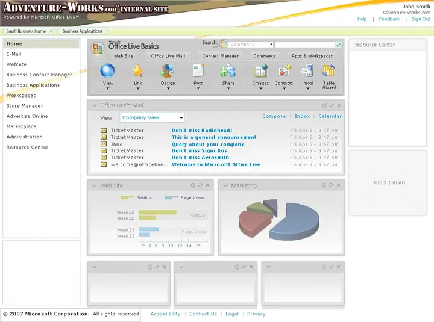434x322 pixels.
Task: Collapse the Office Live Mail panel
Action: click(95, 105)
